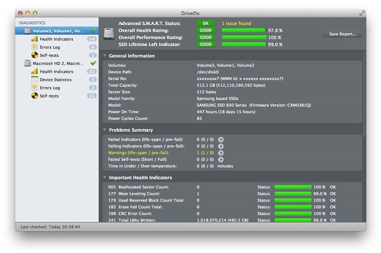Click the yellow minimize window button
This screenshot has height=253, width=381.
click(x=28, y=13)
